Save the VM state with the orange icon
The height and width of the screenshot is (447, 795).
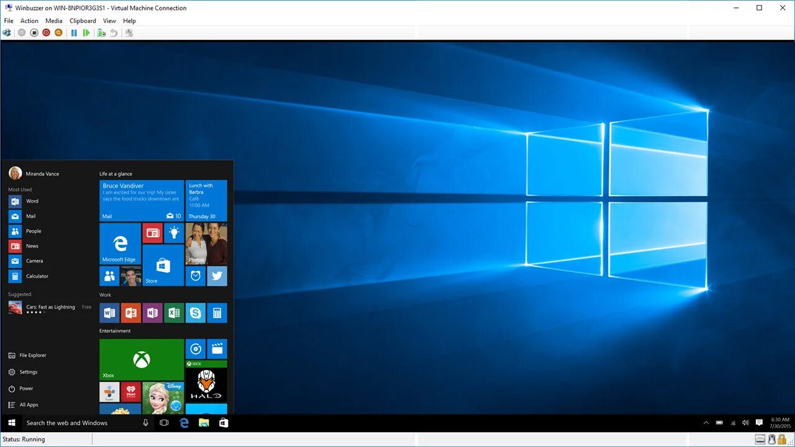(58, 32)
